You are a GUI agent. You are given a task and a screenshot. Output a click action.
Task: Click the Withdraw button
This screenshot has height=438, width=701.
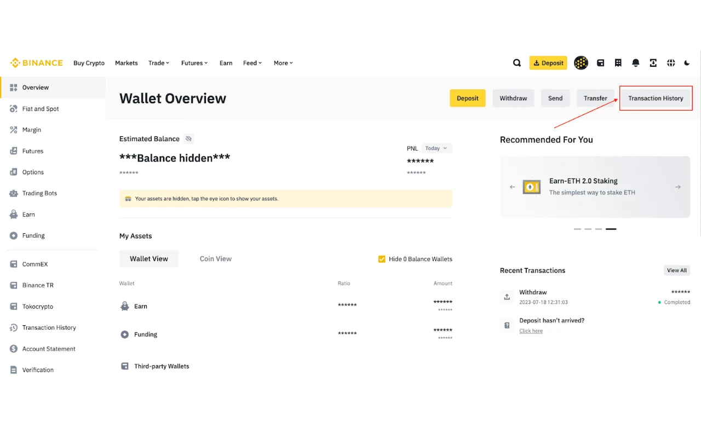click(x=513, y=99)
